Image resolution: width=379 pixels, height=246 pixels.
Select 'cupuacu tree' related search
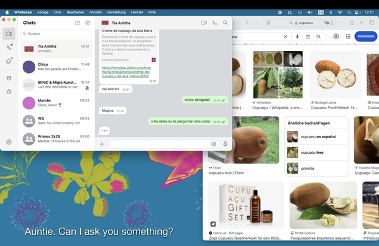pos(316,153)
